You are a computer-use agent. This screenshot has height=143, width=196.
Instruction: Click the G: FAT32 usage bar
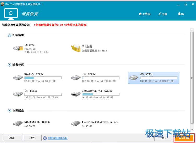[x=101, y=94]
